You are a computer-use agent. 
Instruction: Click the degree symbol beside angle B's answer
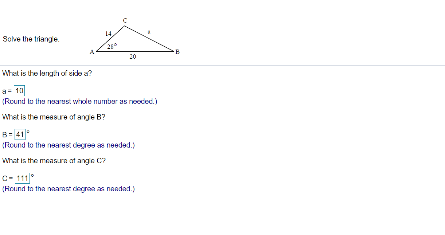[28, 132]
